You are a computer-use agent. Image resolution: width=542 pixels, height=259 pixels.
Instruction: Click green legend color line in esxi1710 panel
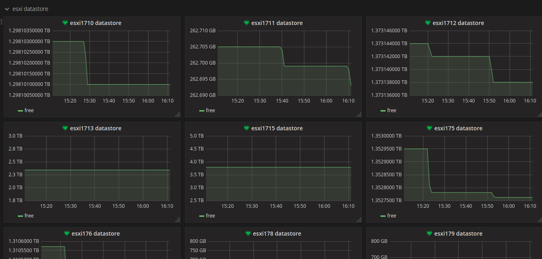(x=20, y=111)
